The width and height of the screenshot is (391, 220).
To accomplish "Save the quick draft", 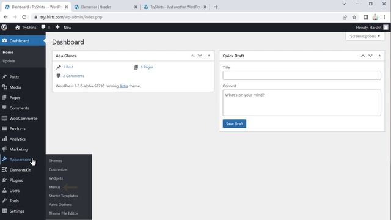I will coord(235,123).
